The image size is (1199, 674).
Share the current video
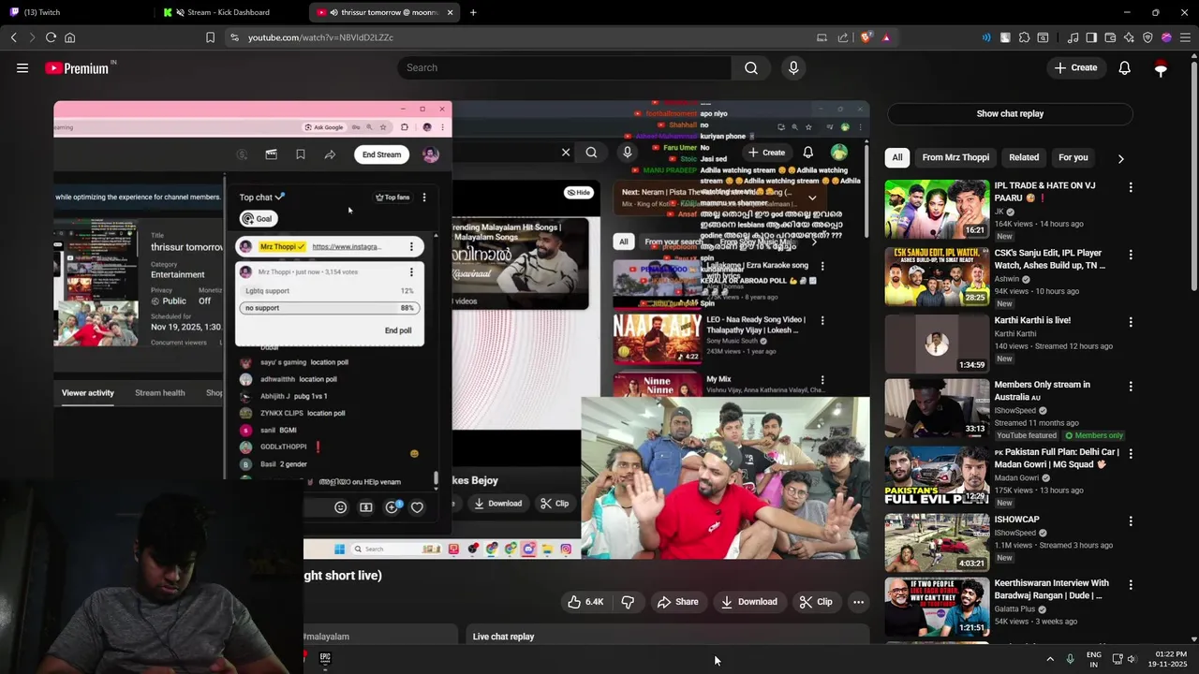[677, 602]
